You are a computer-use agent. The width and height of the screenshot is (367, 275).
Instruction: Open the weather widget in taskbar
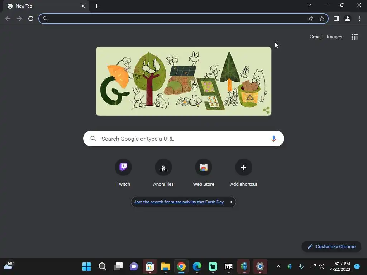9,266
